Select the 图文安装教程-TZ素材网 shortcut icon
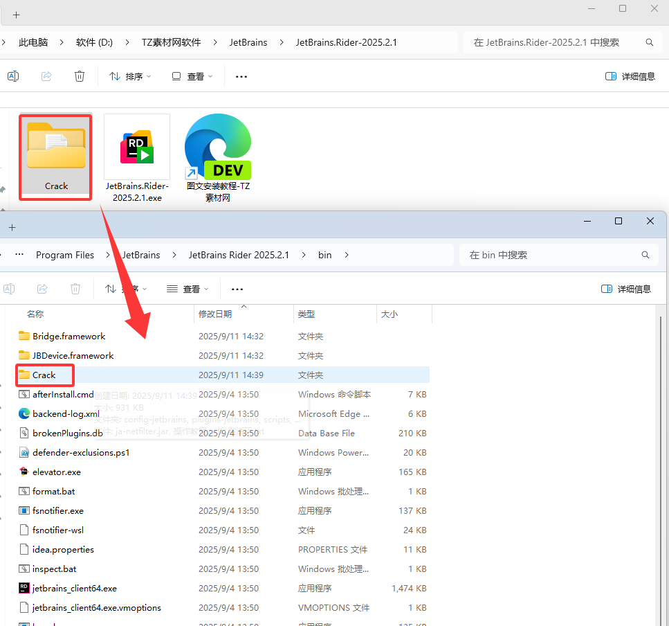669x626 pixels. click(x=218, y=147)
